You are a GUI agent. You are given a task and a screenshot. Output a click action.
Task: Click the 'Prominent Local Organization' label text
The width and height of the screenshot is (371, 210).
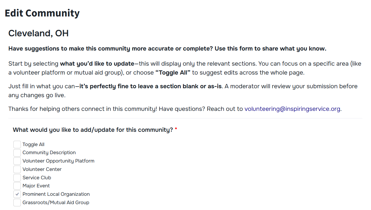coord(56,194)
